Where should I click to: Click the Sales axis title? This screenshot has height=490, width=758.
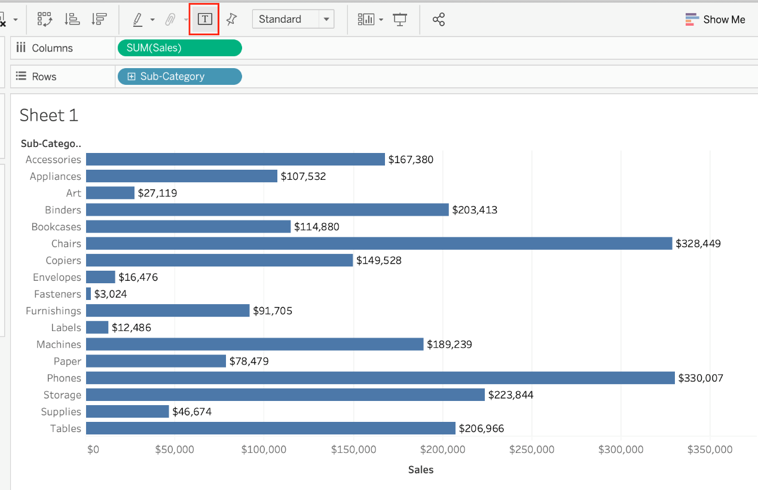[x=421, y=470]
